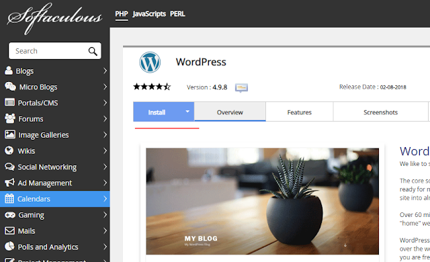Click the WordPress title heading
The height and width of the screenshot is (262, 430).
(x=201, y=62)
